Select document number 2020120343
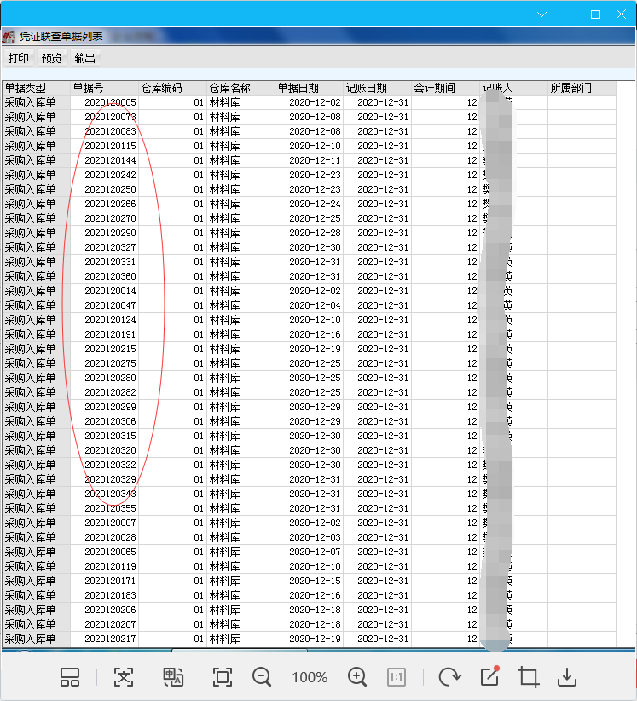 [x=110, y=494]
